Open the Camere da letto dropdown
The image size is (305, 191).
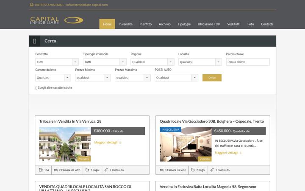53,78
